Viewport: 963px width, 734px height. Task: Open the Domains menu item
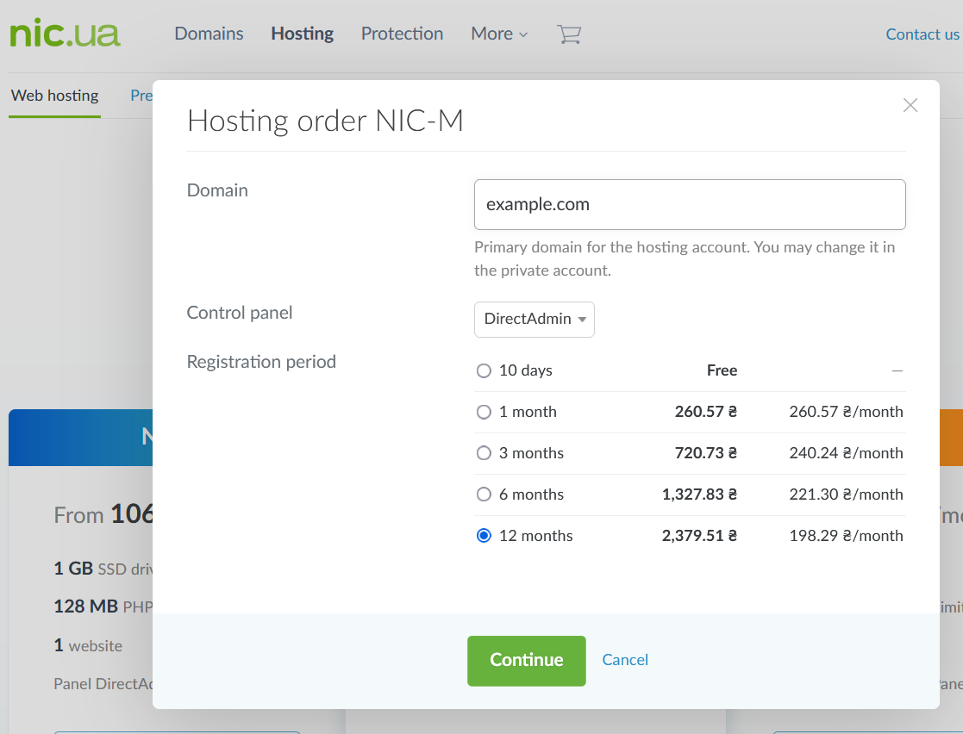(209, 34)
